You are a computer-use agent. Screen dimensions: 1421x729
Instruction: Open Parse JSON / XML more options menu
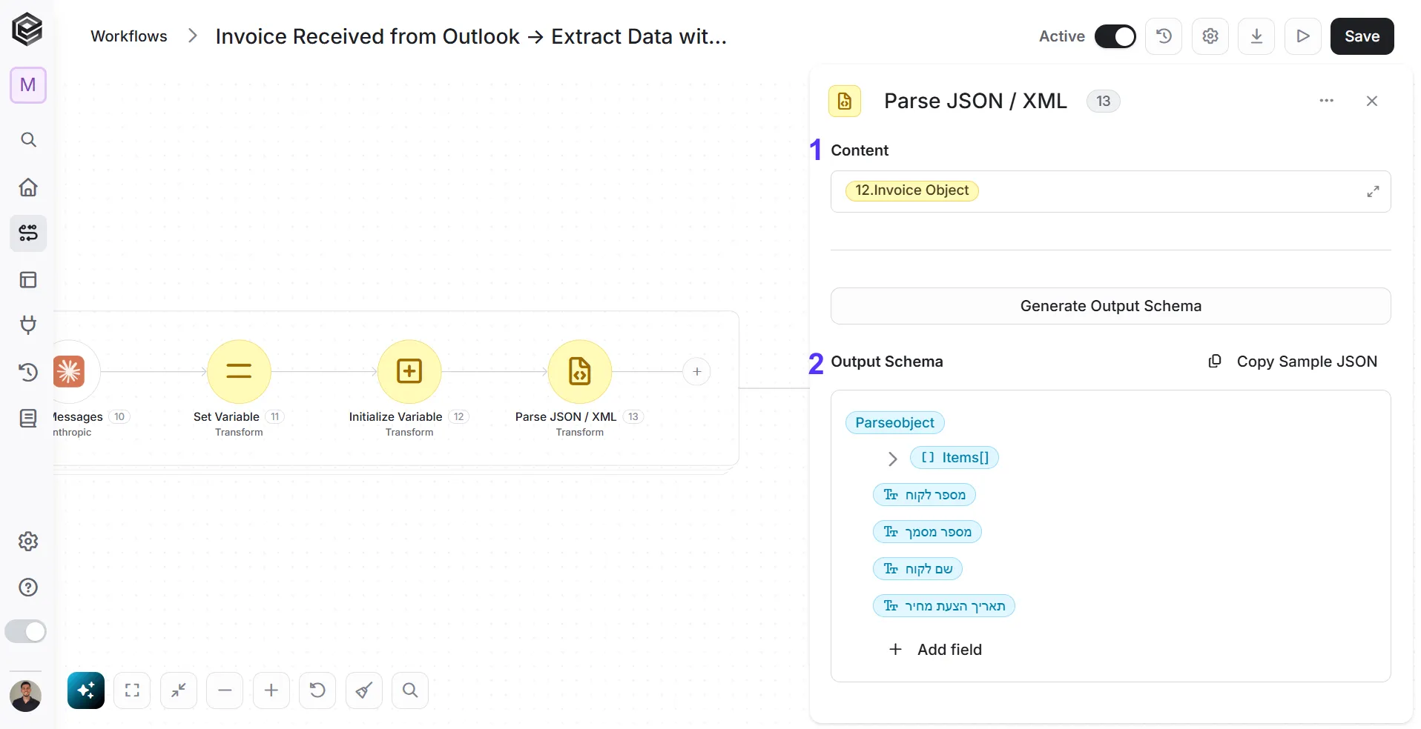pos(1327,101)
